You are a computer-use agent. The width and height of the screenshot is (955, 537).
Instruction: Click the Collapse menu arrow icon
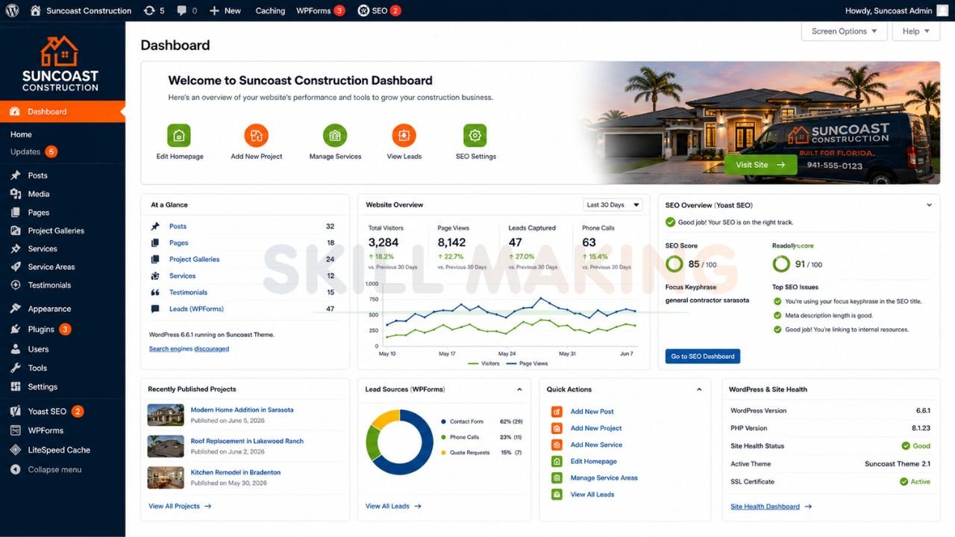[x=15, y=470]
